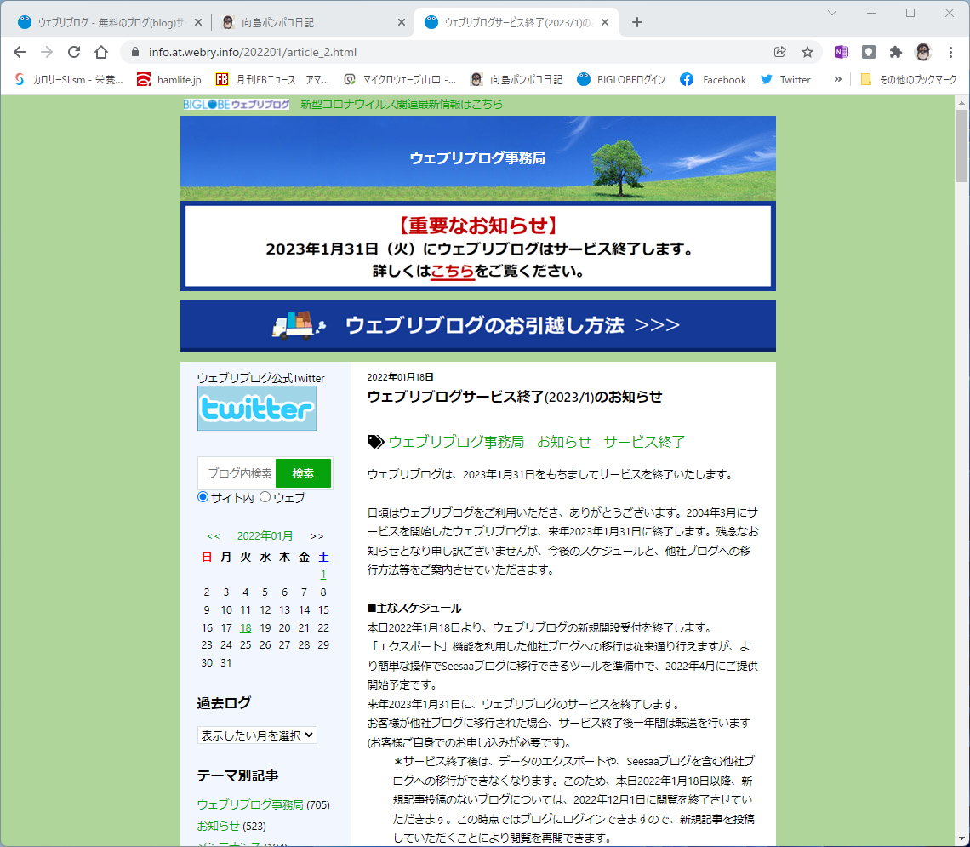
Task: Open the official twitter logo image
Action: point(257,409)
